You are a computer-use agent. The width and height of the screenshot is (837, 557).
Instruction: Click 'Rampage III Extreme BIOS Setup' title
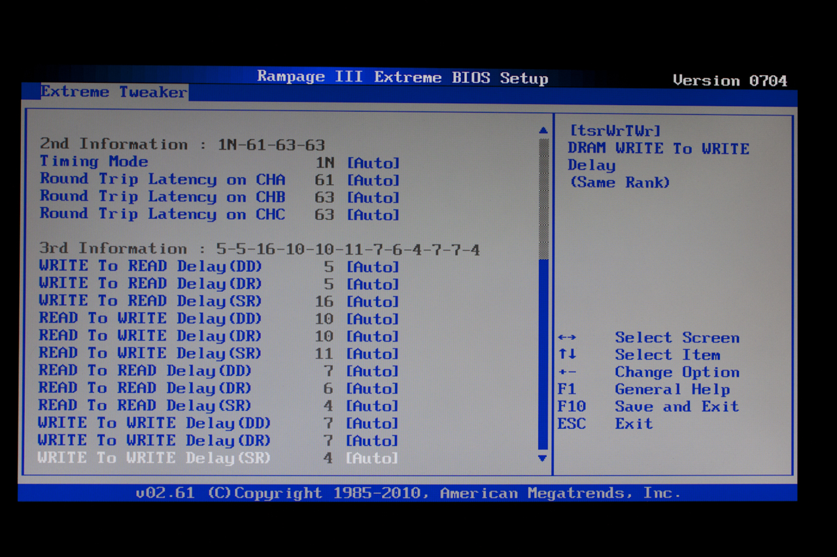pyautogui.click(x=403, y=77)
